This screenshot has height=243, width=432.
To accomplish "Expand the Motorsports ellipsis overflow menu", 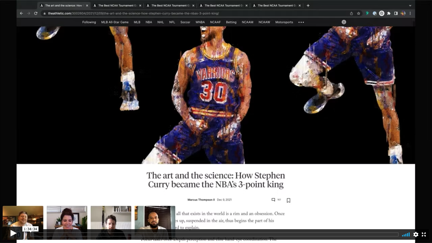I will point(301,22).
